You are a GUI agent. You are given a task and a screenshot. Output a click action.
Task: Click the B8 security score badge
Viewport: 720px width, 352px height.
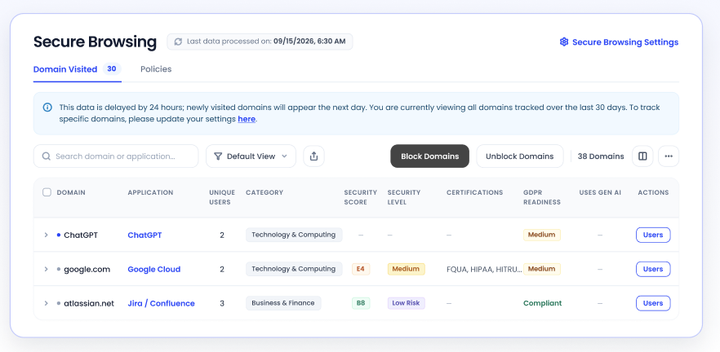click(x=361, y=303)
